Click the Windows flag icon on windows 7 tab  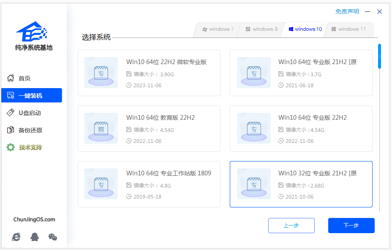pos(205,29)
